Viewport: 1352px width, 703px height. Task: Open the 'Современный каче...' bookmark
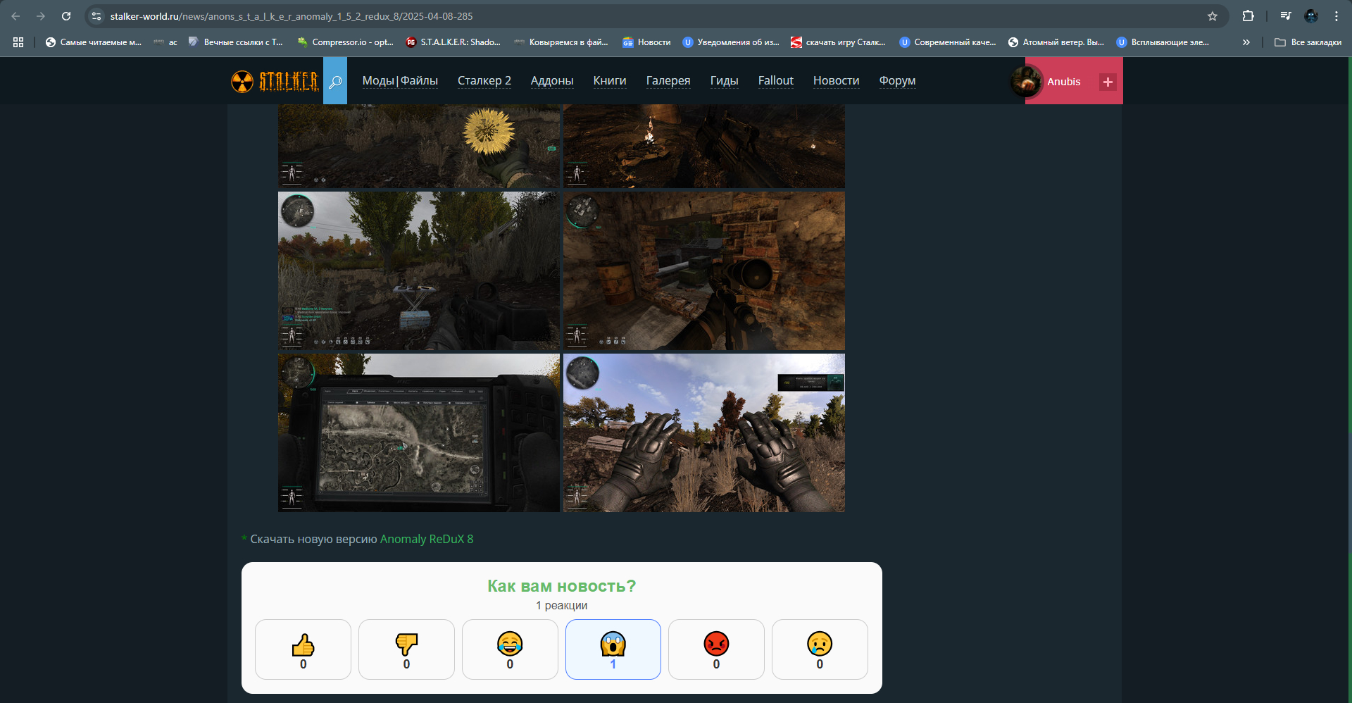(948, 42)
